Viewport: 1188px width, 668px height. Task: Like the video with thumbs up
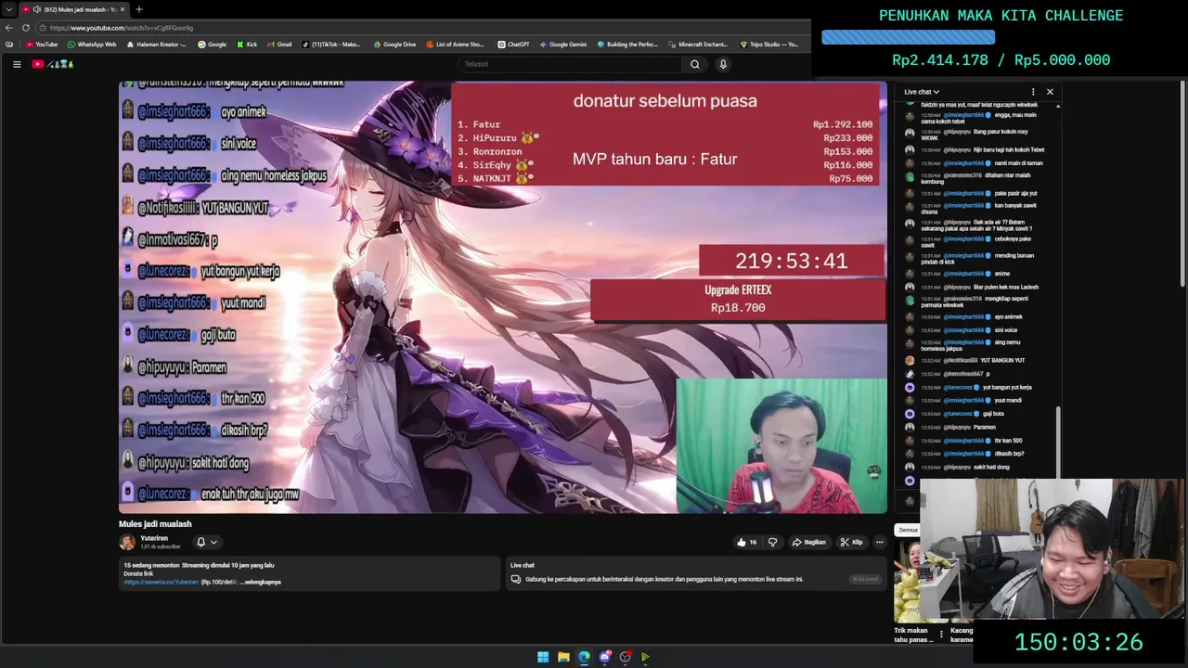747,542
